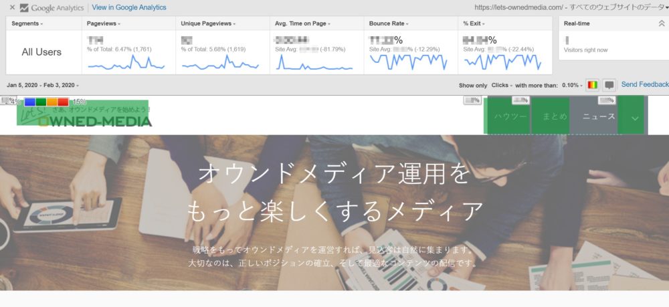Toggle the color heatmap display icon
Viewport: 669px width, 307px height.
[593, 85]
